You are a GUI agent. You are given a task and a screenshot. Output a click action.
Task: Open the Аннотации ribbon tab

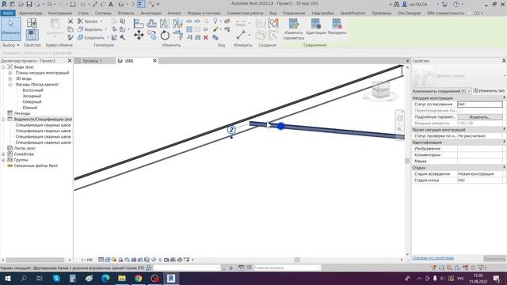151,13
